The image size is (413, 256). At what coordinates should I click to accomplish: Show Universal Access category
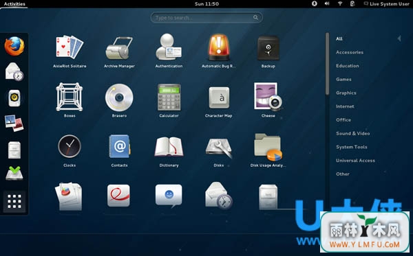355,161
